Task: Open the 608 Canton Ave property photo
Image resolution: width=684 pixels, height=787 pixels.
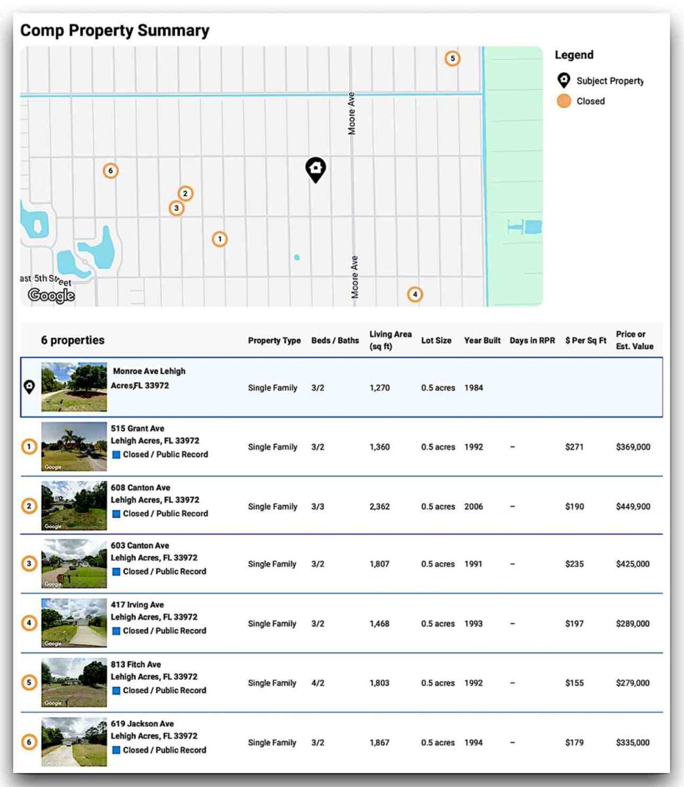Action: (74, 506)
